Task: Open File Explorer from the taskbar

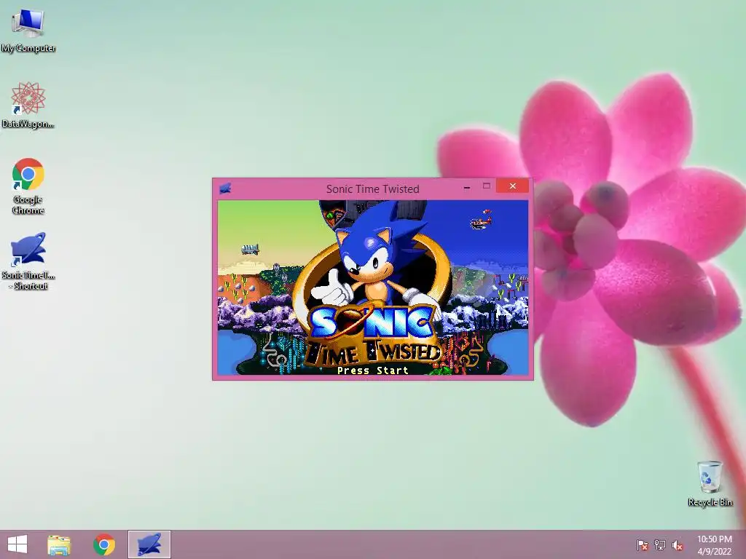Action: (59, 544)
